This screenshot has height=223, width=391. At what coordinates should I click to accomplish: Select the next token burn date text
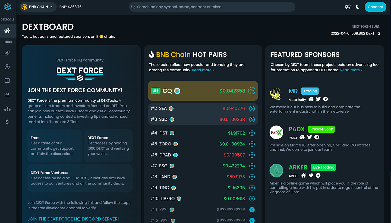[352, 33]
